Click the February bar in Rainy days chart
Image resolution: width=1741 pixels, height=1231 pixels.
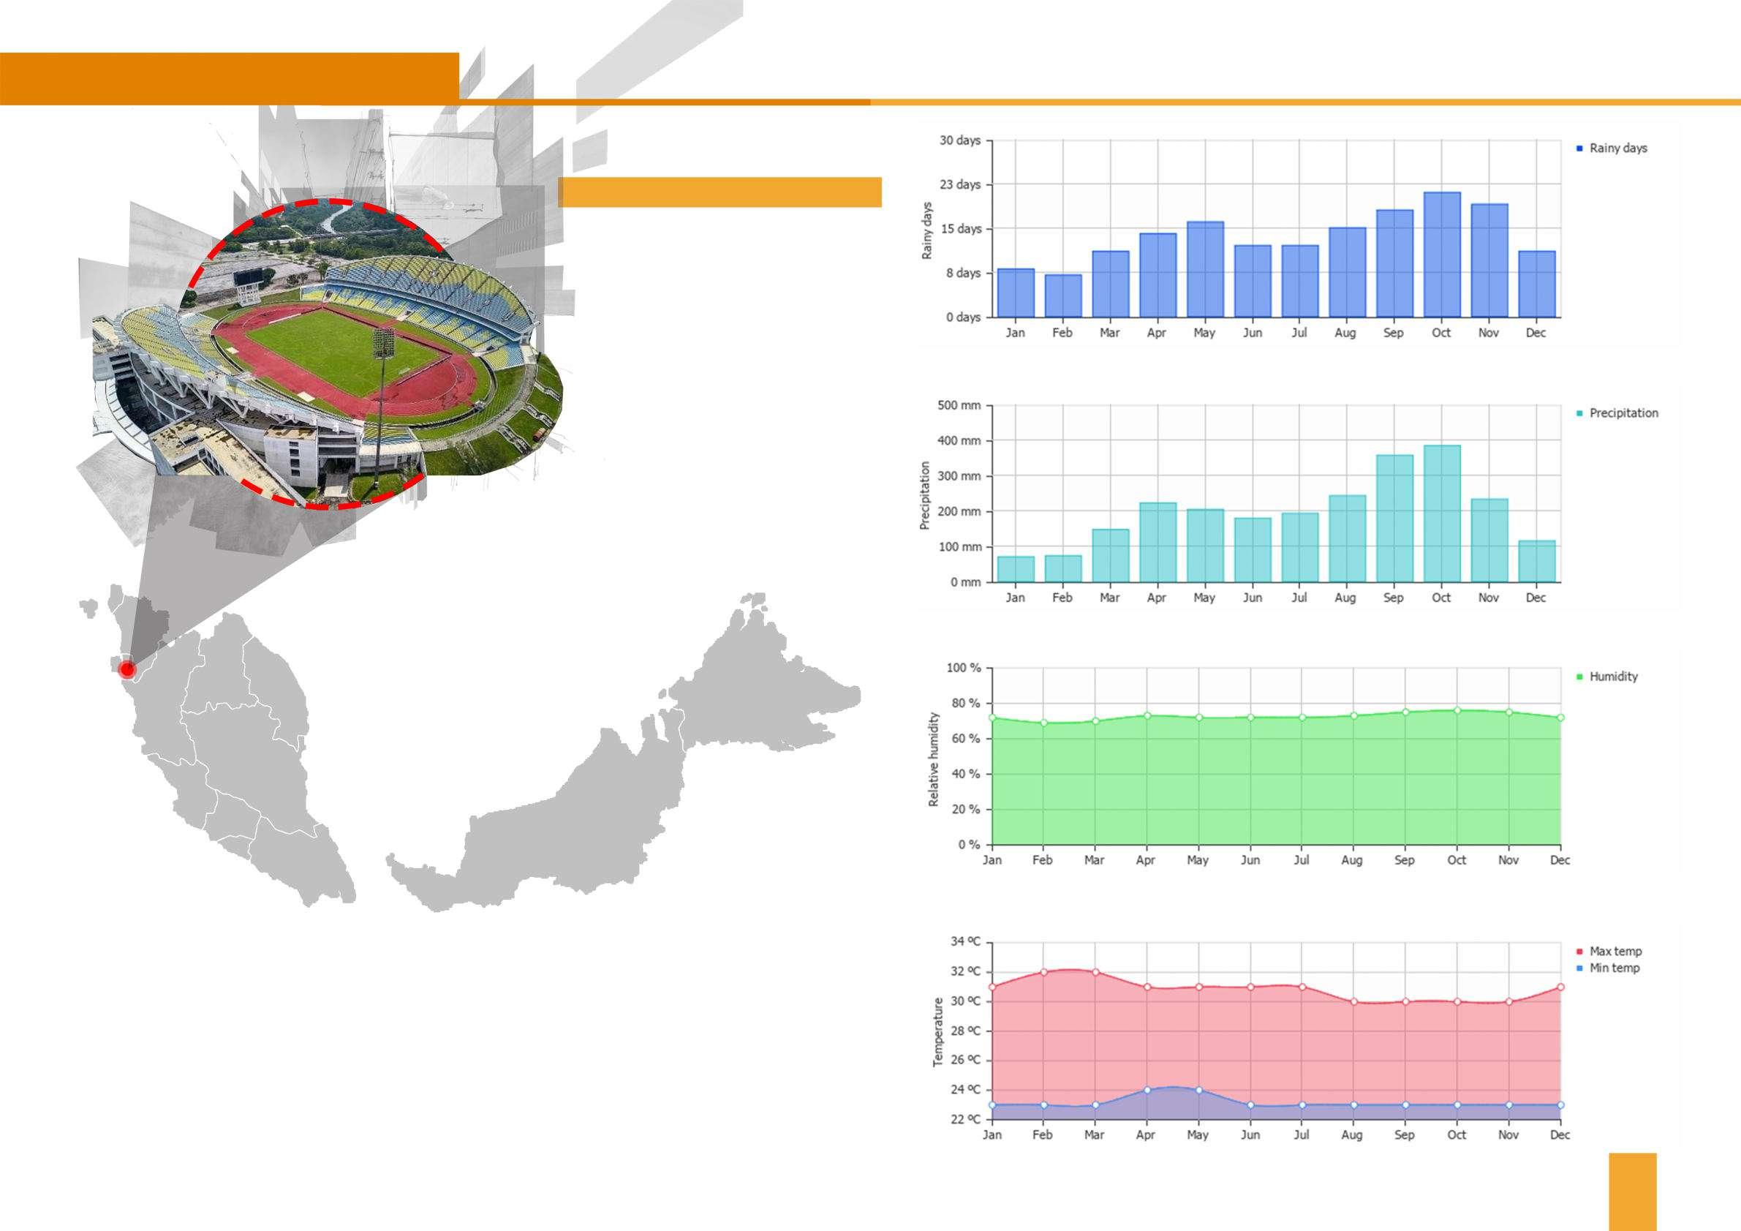(1063, 295)
